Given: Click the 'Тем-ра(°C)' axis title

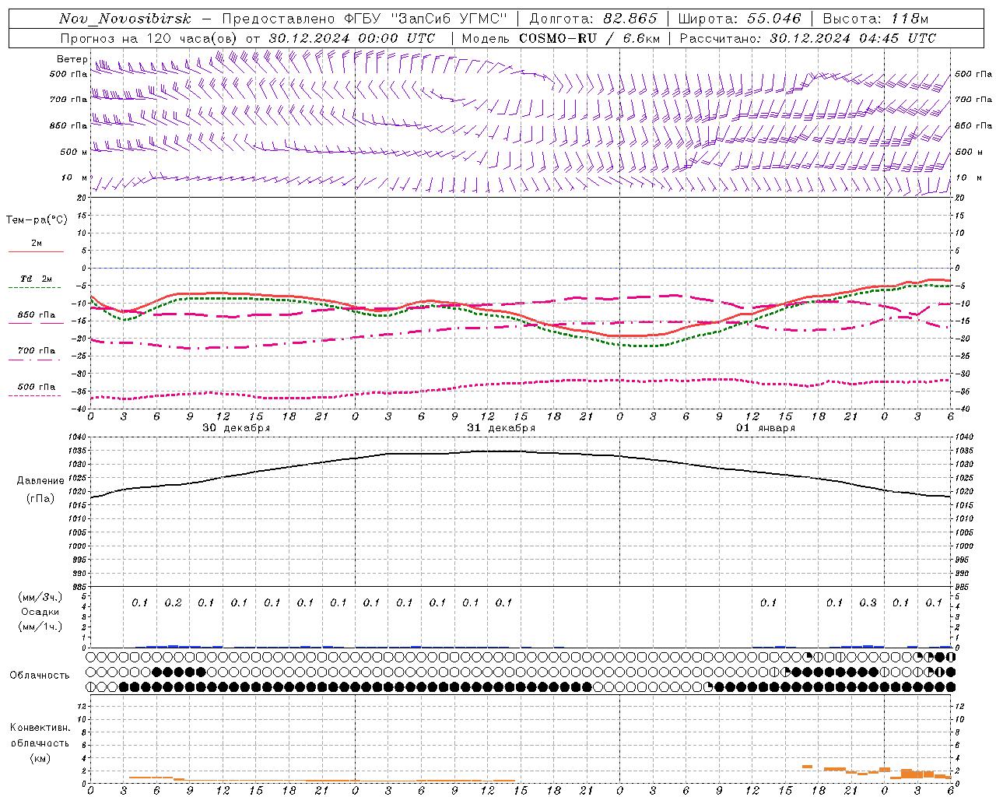Looking at the screenshot, I should tap(37, 220).
